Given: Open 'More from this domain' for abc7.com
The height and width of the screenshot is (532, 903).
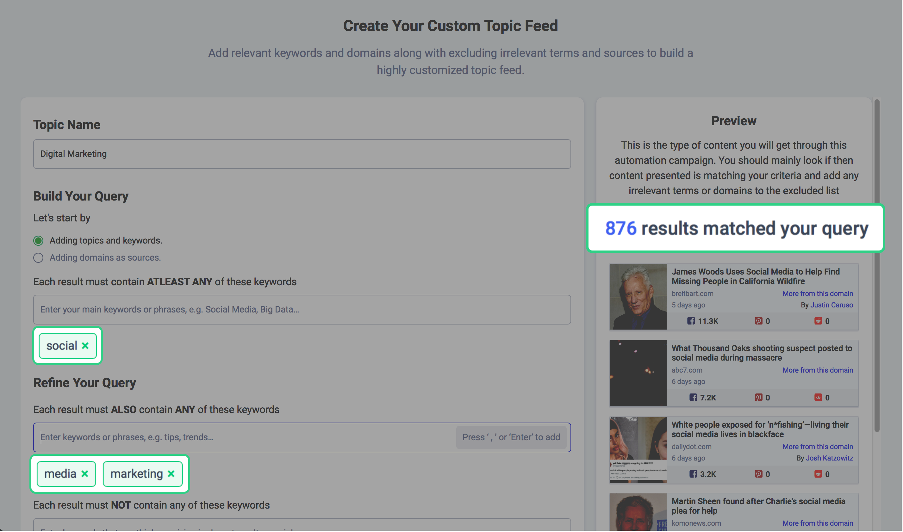Looking at the screenshot, I should click(x=818, y=371).
